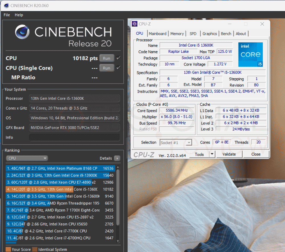285x252 pixels.
Task: Click the Tools button in CPU-Z
Action: [x=199, y=154]
